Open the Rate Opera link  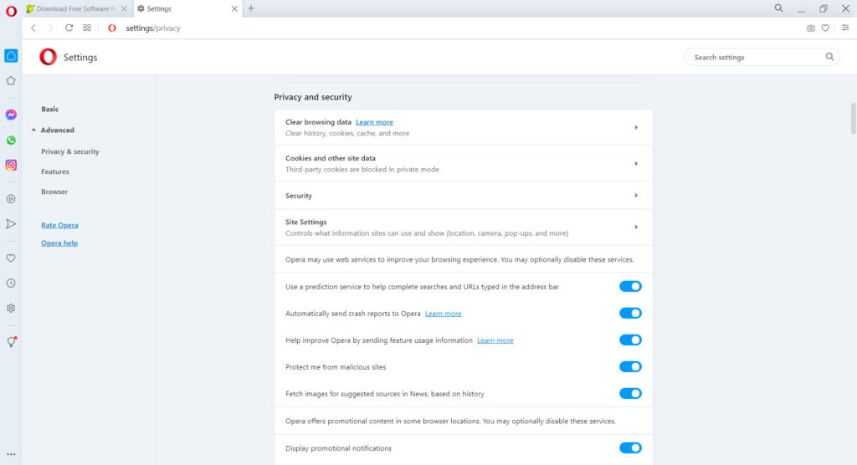click(59, 225)
